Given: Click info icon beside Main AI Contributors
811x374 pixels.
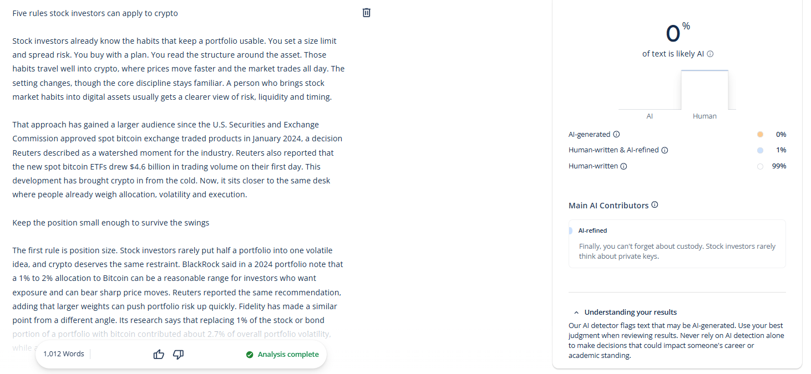Looking at the screenshot, I should tap(655, 205).
